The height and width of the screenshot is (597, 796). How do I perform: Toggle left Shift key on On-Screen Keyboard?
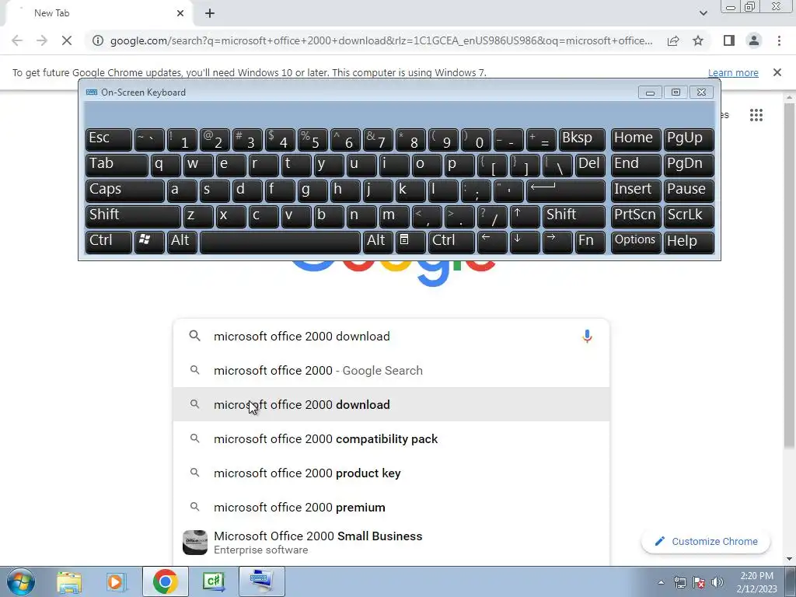[x=133, y=216]
